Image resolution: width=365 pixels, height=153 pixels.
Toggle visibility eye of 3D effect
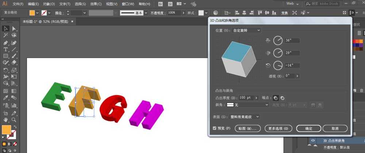313,141
